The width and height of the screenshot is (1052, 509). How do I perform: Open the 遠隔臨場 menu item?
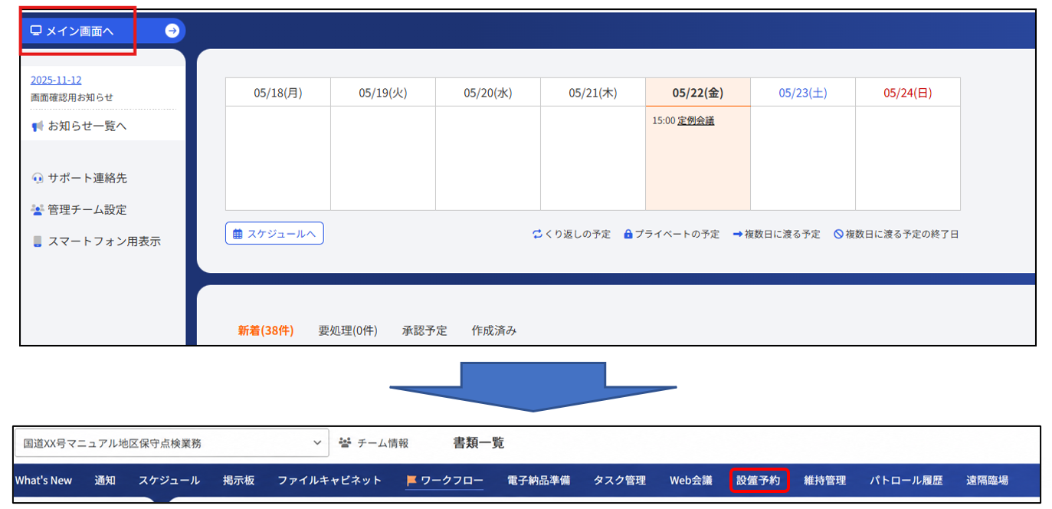[988, 481]
